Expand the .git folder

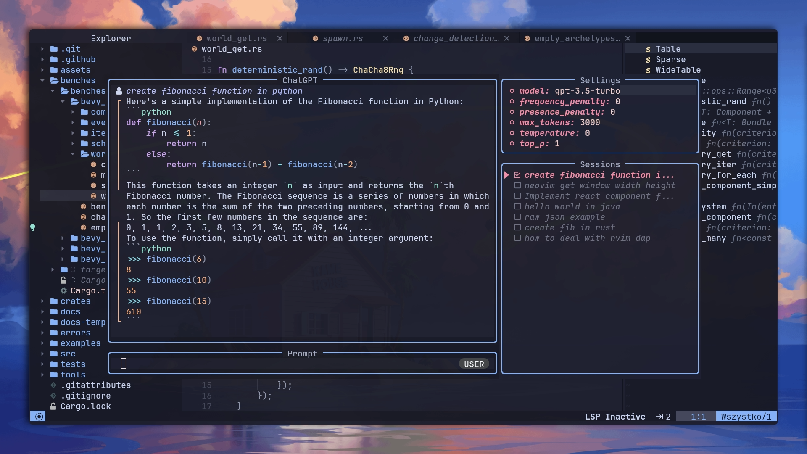(42, 49)
